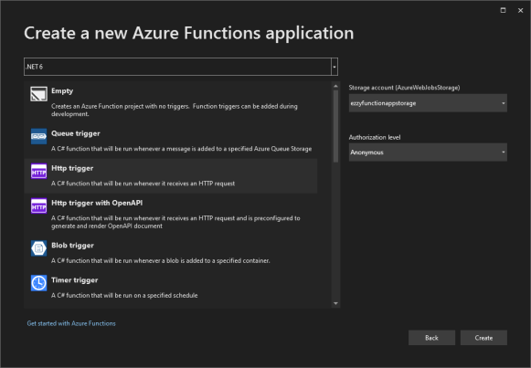Click the purple Http trigger icon

point(38,171)
